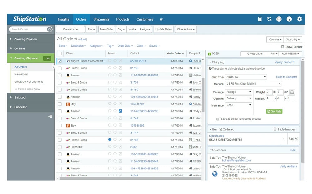This screenshot has height=194, width=312.
Task: Click the building icon next to TEKSE recipient
Action: [190, 140]
